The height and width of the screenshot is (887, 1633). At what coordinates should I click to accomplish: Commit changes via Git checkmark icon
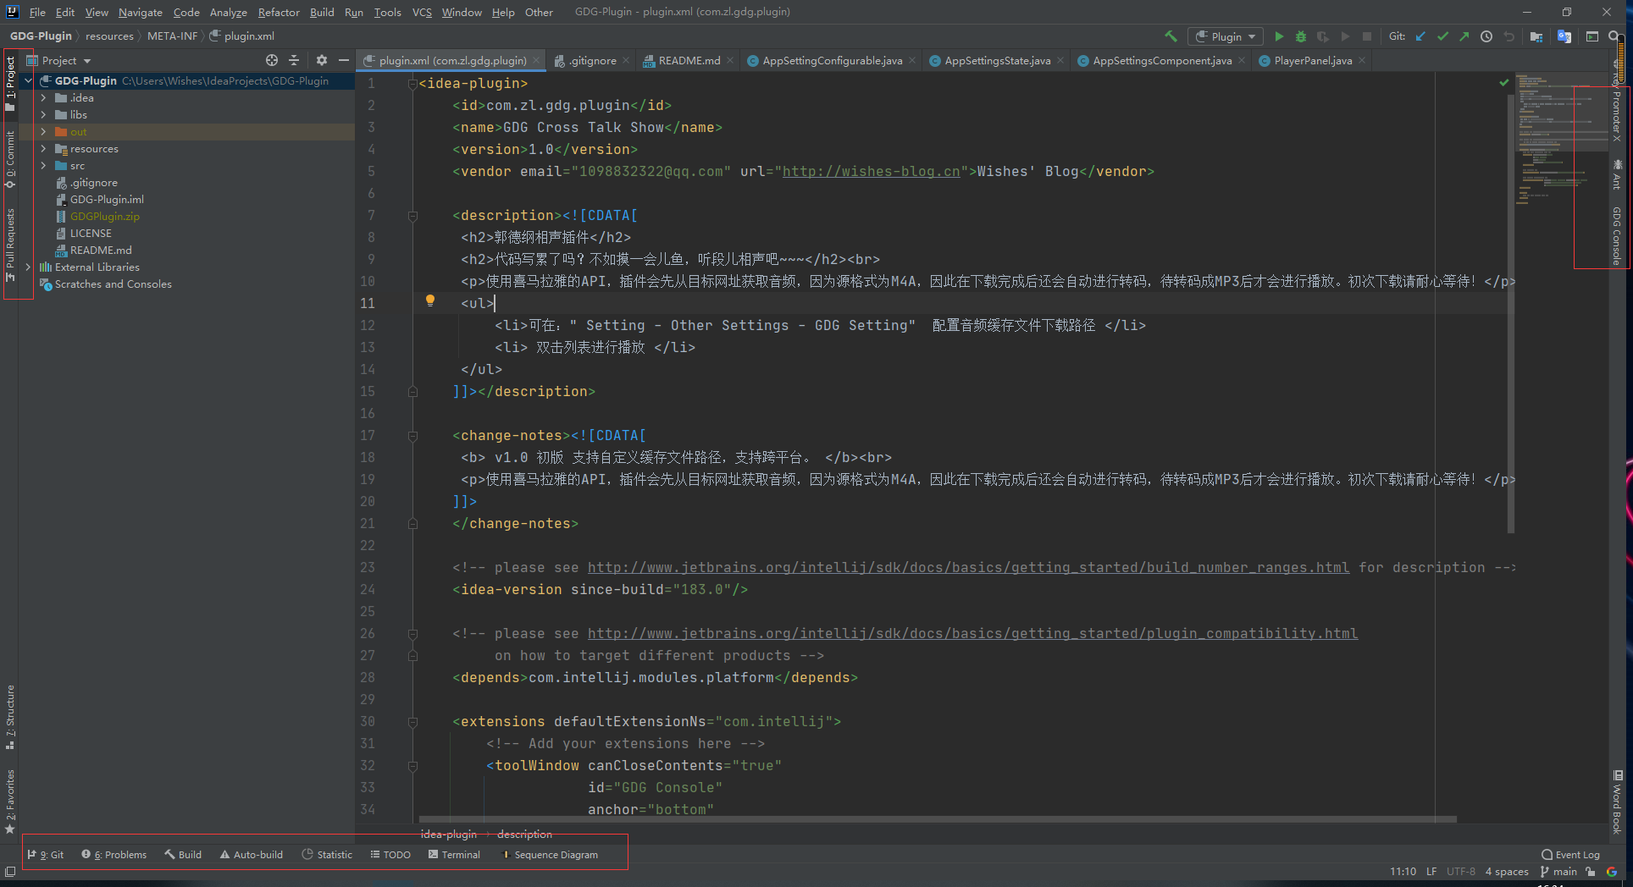(x=1442, y=36)
